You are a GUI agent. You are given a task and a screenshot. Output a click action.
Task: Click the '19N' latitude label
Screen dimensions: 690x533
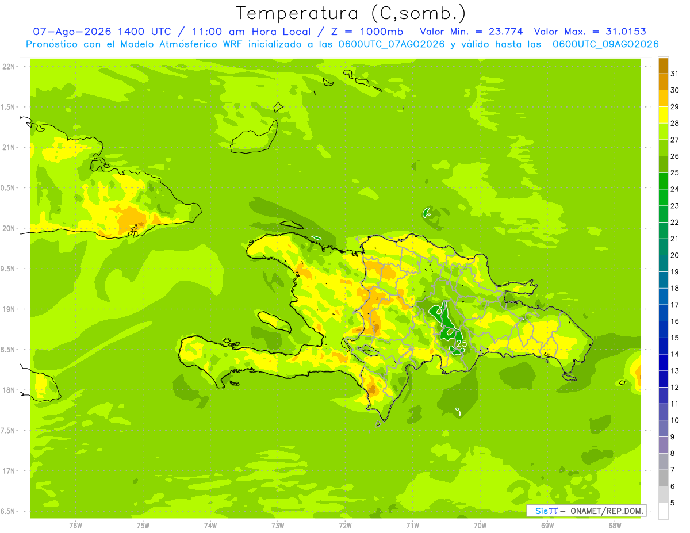(9, 309)
